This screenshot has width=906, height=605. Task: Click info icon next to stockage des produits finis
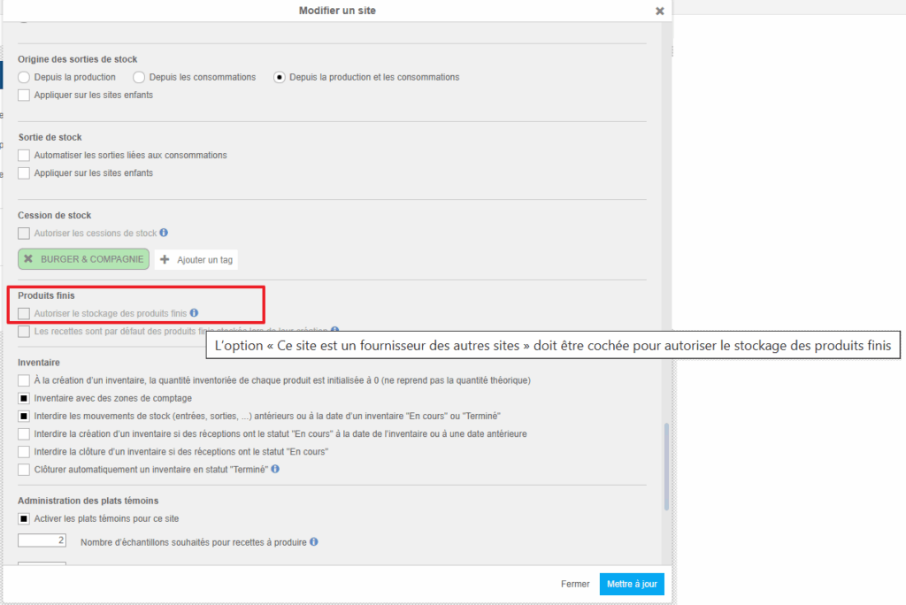click(194, 313)
